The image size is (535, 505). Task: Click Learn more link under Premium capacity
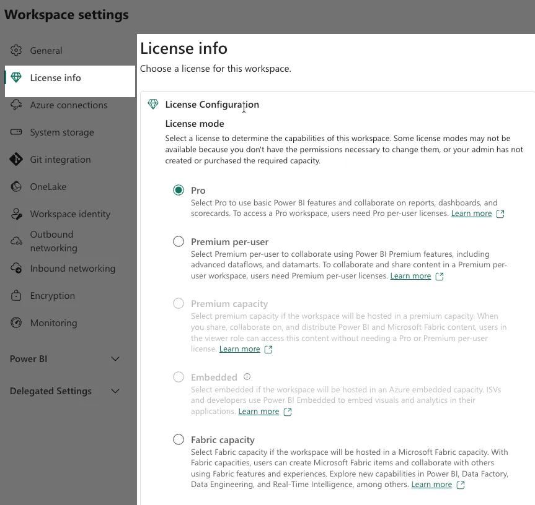239,349
